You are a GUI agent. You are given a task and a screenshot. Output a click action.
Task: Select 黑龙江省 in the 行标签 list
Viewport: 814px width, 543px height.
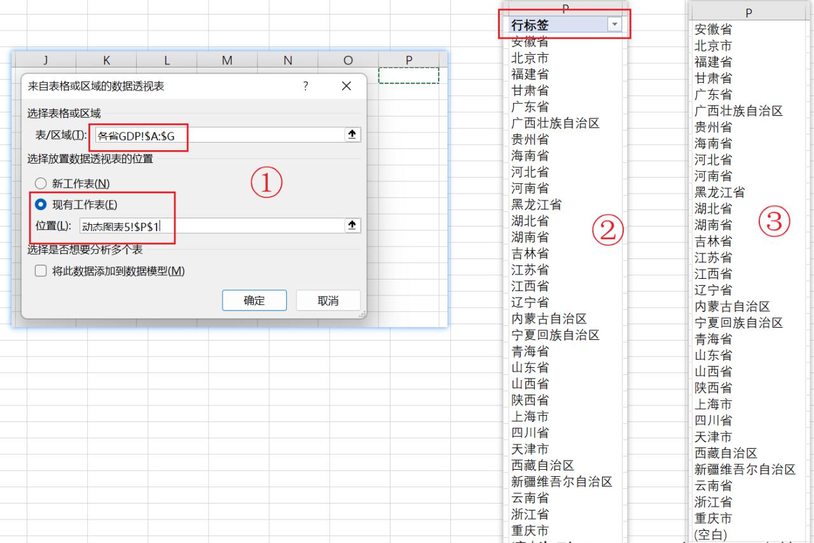pyautogui.click(x=536, y=204)
